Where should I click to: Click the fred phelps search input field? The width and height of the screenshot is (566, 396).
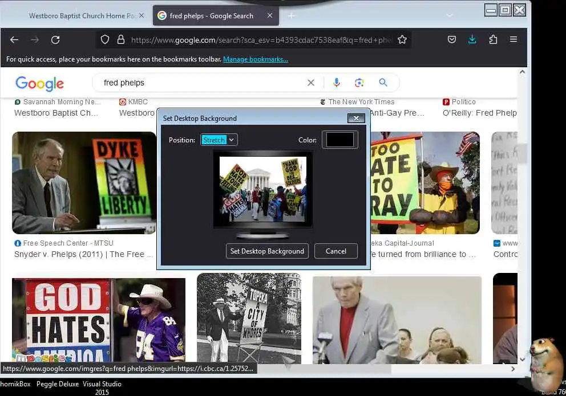point(202,83)
